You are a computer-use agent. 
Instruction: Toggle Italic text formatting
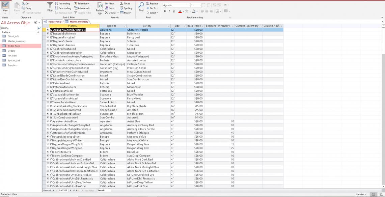click(169, 11)
